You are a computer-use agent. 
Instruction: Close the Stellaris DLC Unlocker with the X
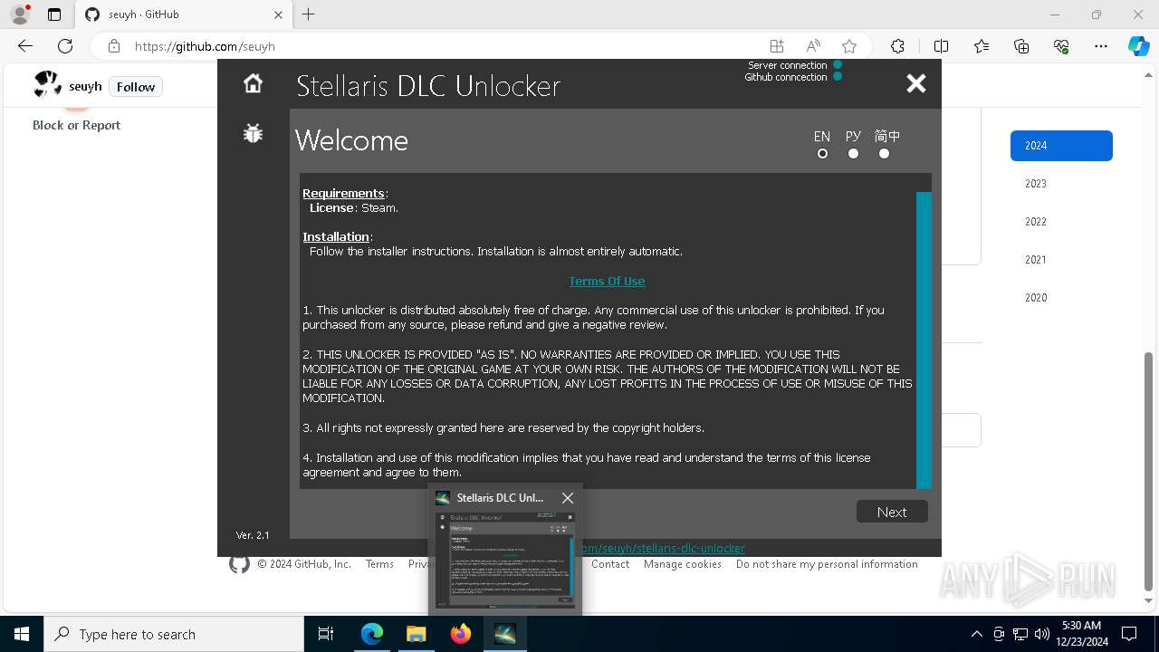pos(916,83)
